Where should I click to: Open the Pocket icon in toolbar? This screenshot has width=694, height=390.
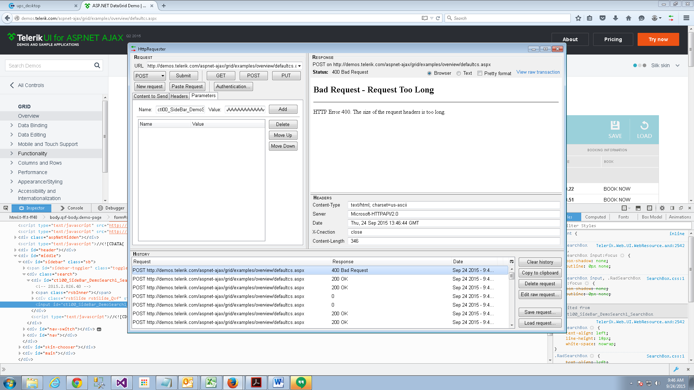click(603, 18)
